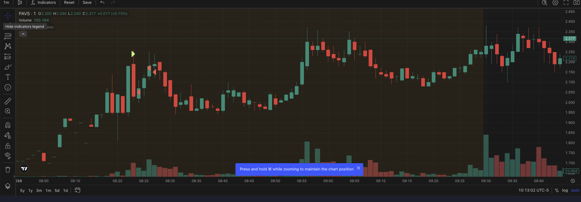The image size is (581, 202).
Task: Click the zoom in tool
Action: [8, 111]
